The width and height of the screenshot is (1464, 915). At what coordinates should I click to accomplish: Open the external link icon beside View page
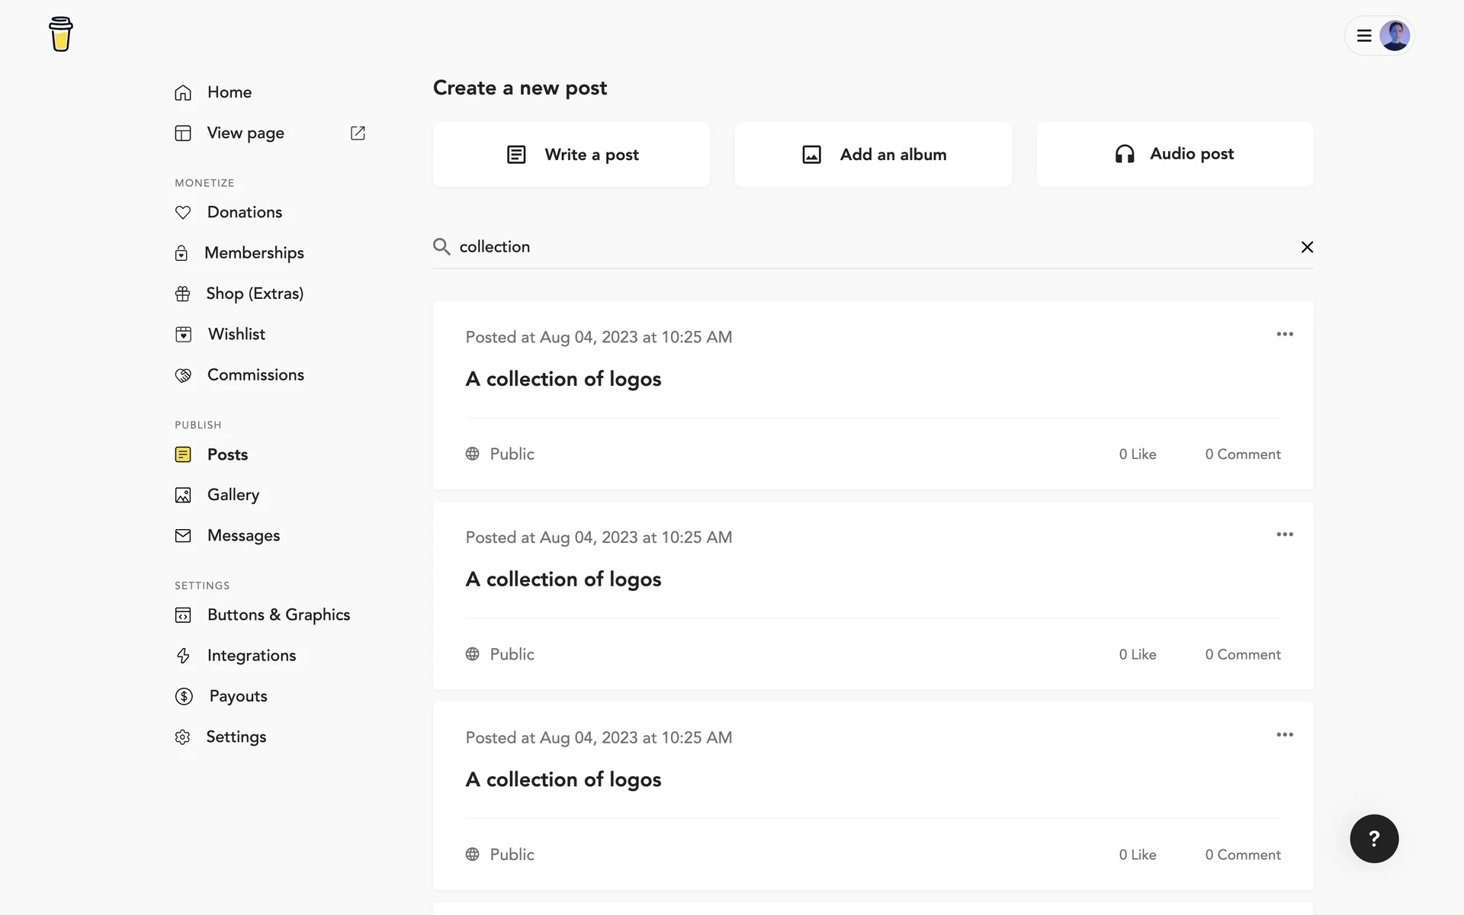coord(358,133)
